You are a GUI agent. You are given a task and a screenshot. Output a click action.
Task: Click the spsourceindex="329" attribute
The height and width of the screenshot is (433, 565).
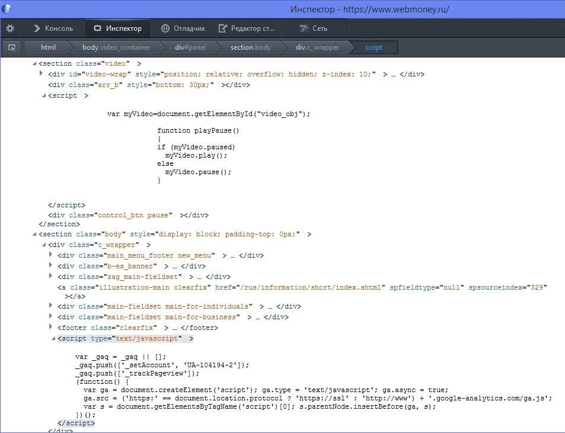(507, 288)
